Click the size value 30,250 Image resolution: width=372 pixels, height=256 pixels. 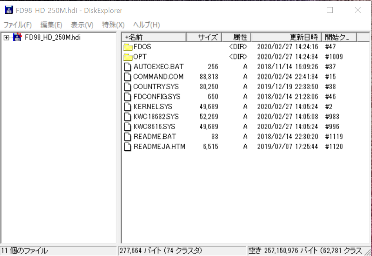209,87
